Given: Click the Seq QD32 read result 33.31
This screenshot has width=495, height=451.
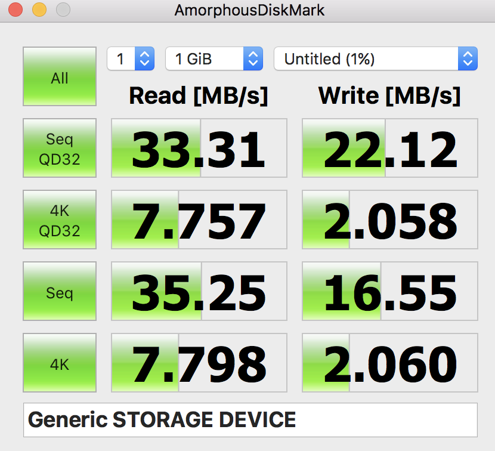Looking at the screenshot, I should tap(199, 148).
